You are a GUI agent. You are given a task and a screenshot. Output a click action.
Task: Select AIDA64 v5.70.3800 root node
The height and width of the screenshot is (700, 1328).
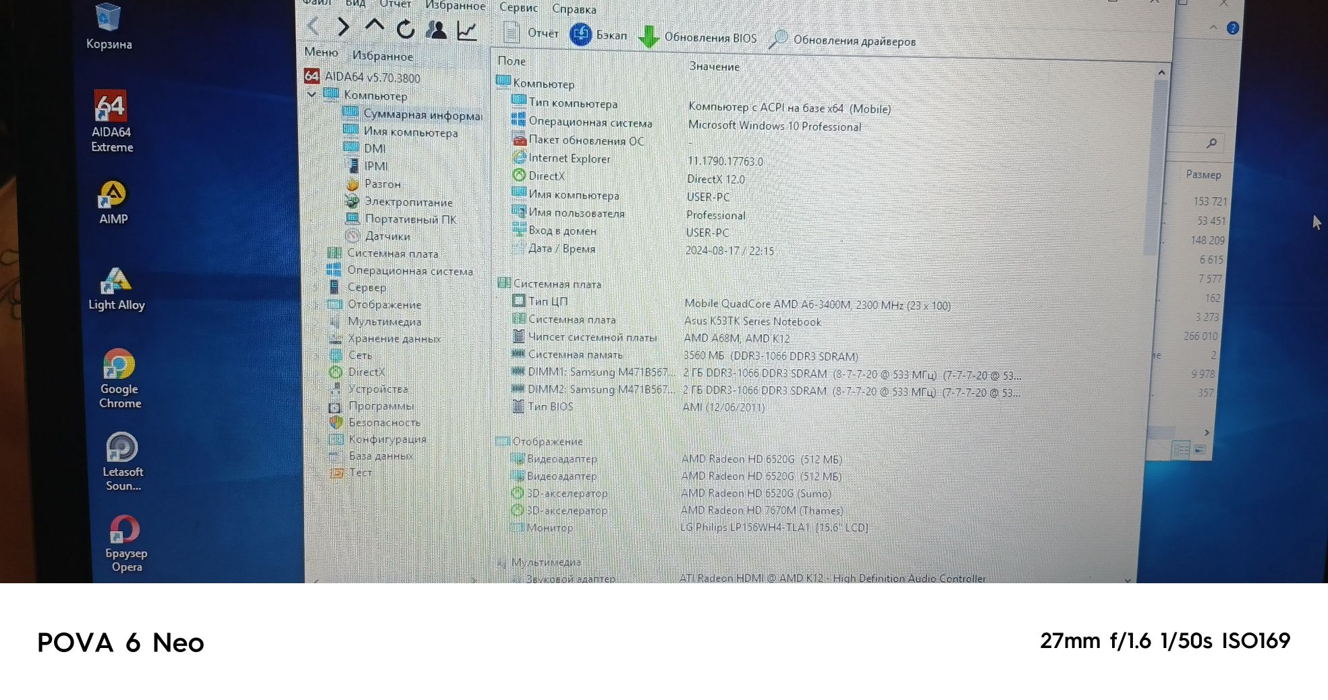pyautogui.click(x=362, y=77)
